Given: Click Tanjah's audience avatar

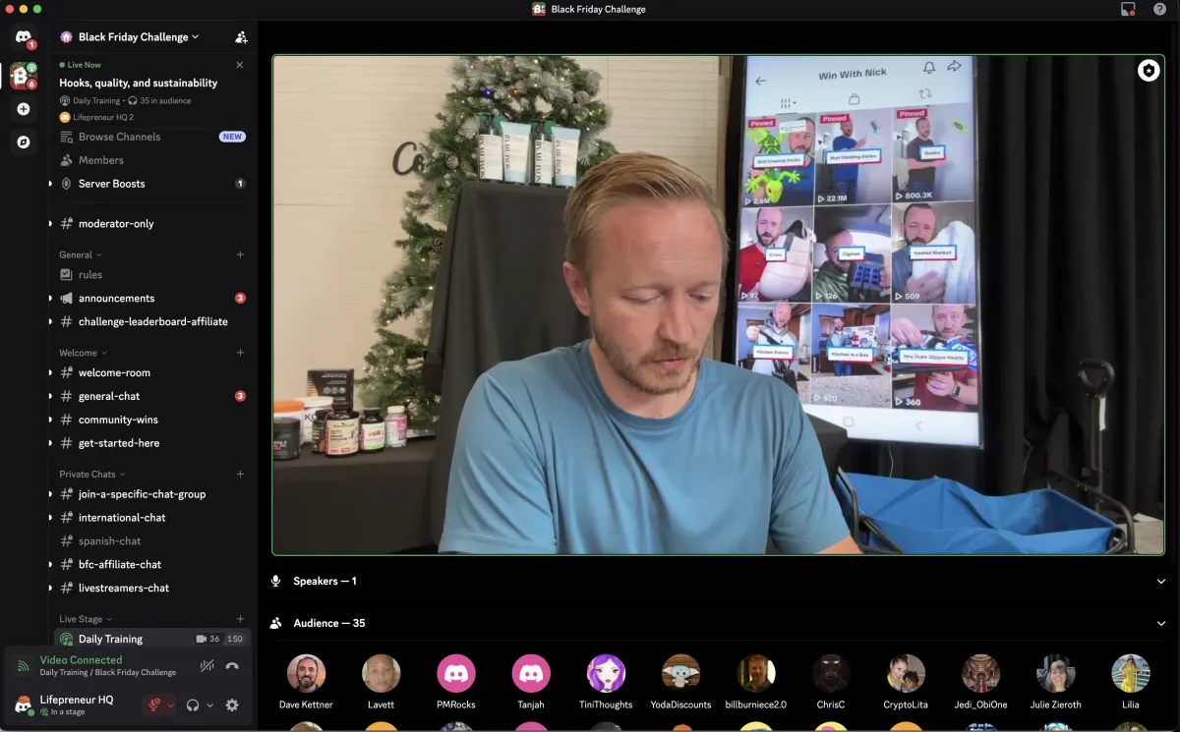Looking at the screenshot, I should (x=531, y=674).
